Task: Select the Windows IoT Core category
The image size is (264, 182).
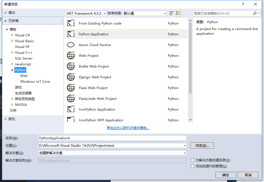Action: [35, 82]
